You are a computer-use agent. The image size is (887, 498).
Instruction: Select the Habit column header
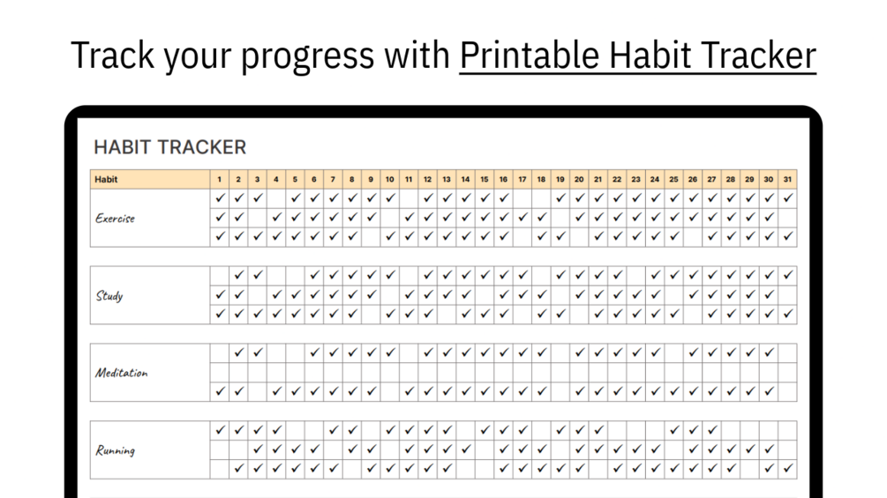pos(106,179)
